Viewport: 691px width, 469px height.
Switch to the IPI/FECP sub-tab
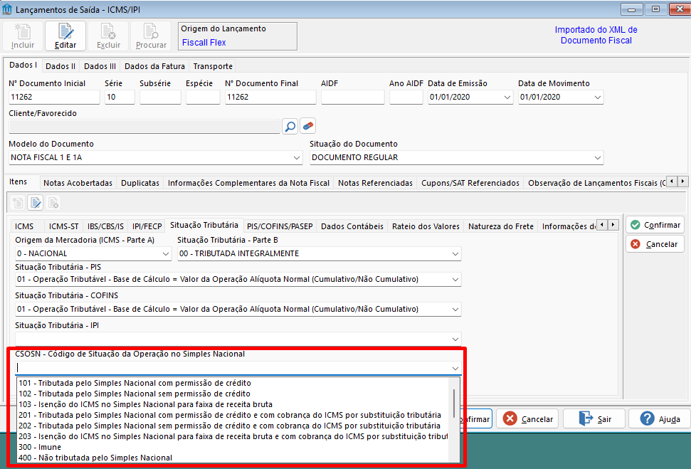(147, 226)
